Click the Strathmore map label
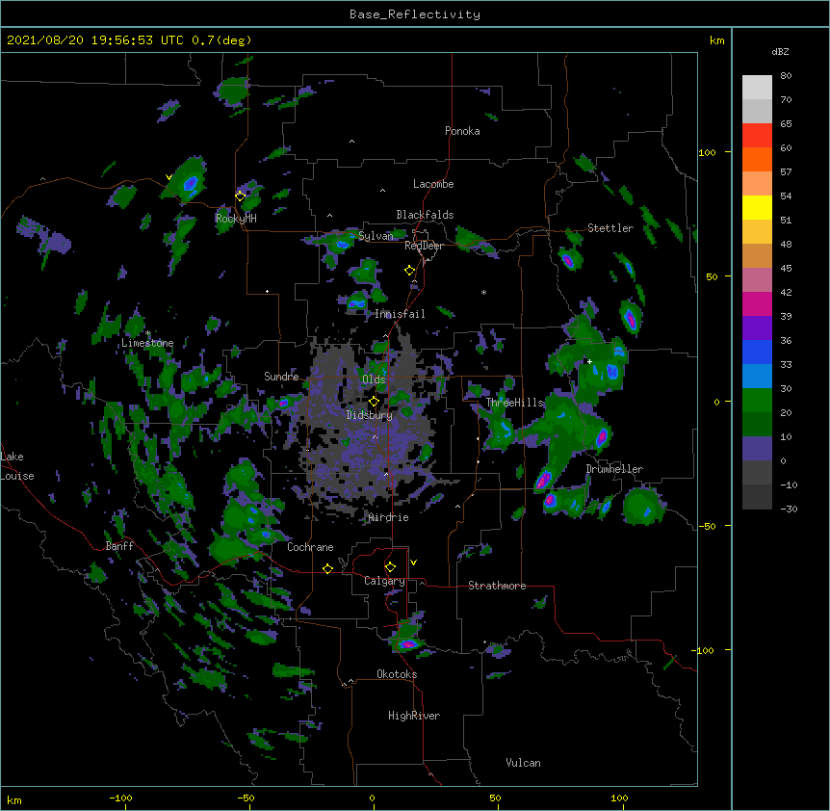 coord(497,586)
